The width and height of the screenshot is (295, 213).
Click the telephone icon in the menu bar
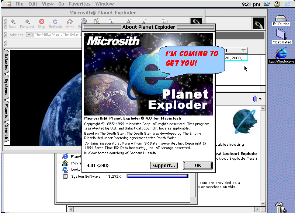click(x=267, y=4)
